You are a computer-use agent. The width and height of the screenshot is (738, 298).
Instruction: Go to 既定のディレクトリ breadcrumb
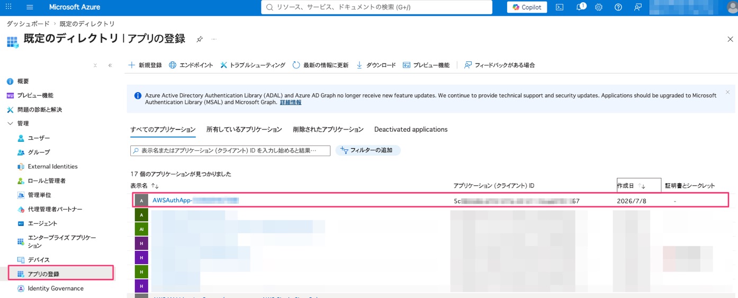click(87, 24)
